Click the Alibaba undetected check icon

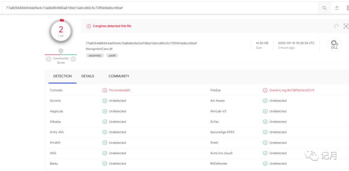click(105, 122)
